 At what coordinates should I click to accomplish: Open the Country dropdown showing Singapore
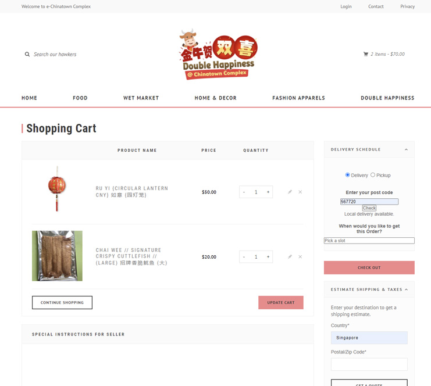tap(369, 338)
